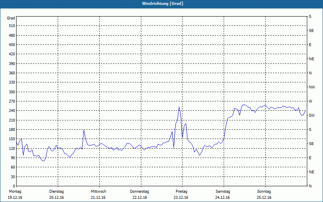Screen dimensions: 323x202
Task: Click the y-axis value 120
Action: coord(12,148)
